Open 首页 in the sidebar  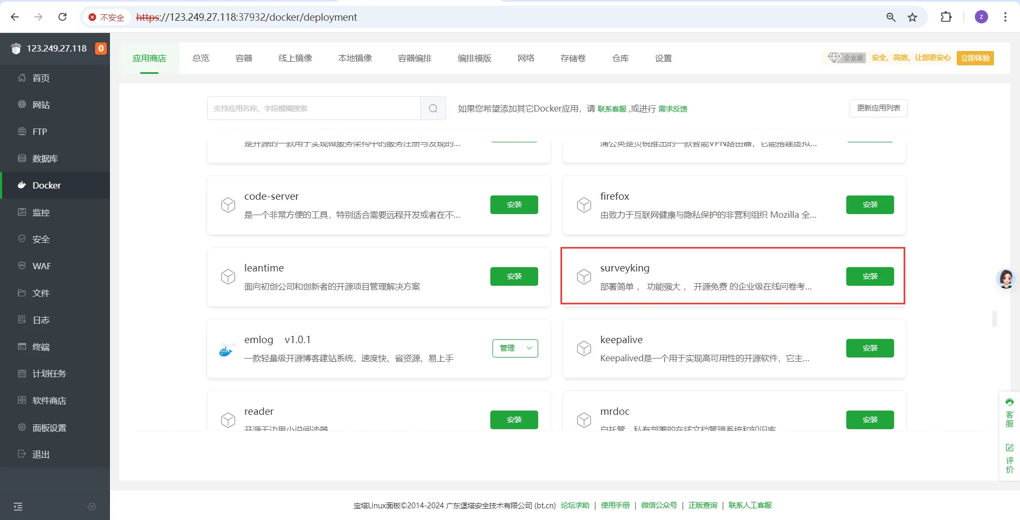pos(55,78)
